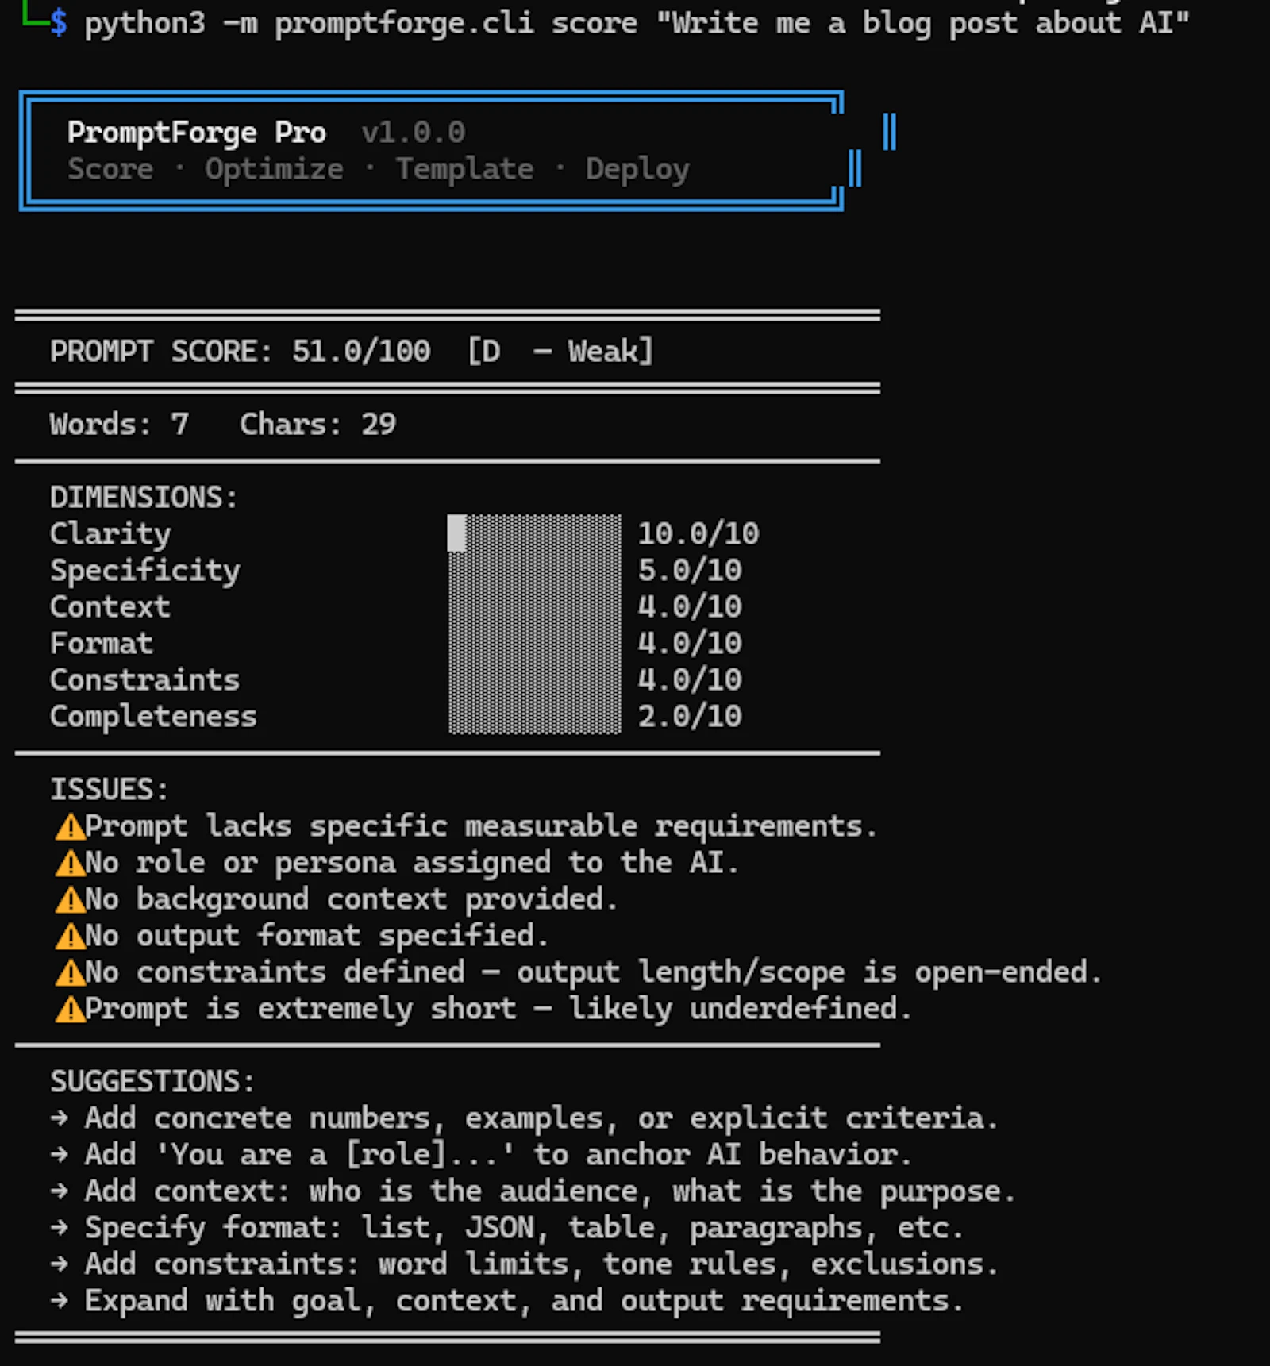Click arrow before 'Specify format: list'
1270x1366 pixels.
pyautogui.click(x=60, y=1228)
